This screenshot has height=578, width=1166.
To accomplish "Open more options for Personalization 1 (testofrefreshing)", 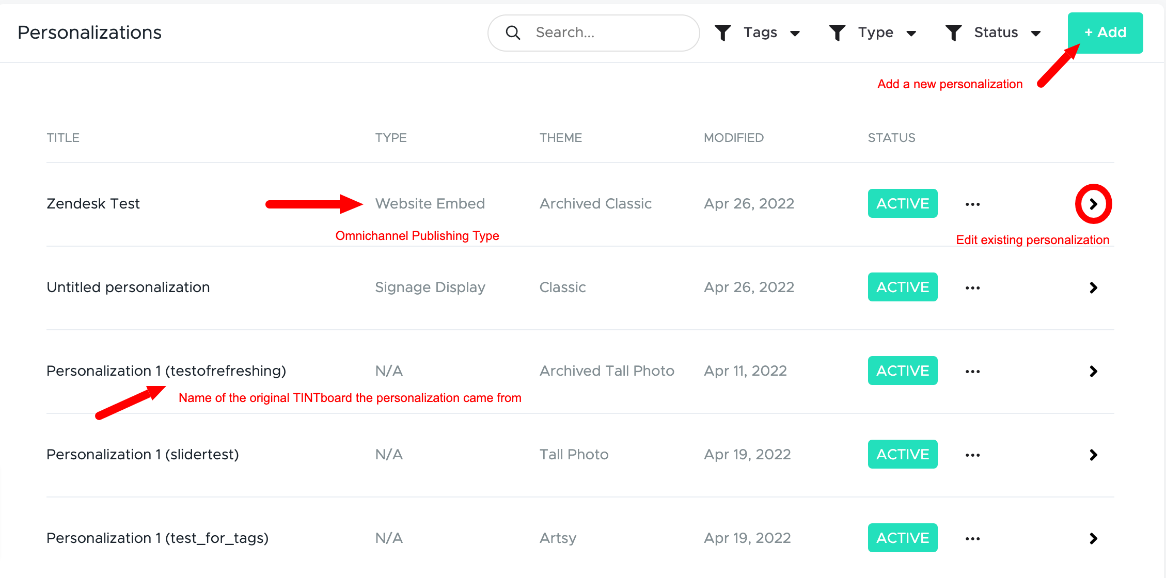I will coord(972,371).
